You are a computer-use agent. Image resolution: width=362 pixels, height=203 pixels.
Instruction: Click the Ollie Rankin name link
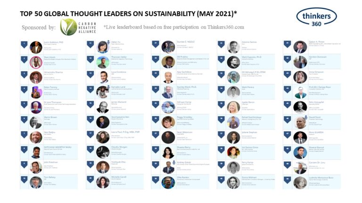(182, 178)
